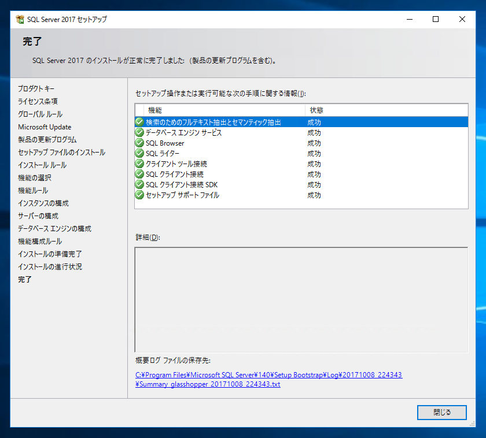This screenshot has height=438, width=486.
Task: Click green check icon for フルテキスト抽出 row
Action: tap(139, 123)
